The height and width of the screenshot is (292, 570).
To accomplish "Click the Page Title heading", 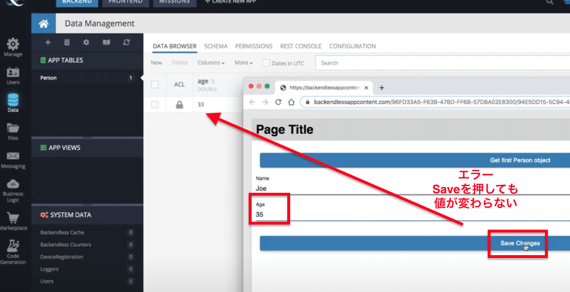I will point(284,130).
